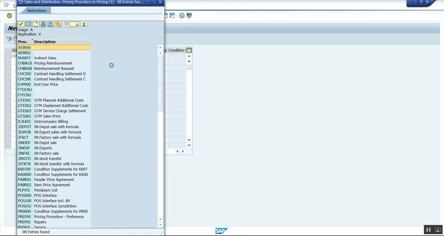Choose CHBKAB Reimbursement Request row
The image size is (444, 236).
tap(54, 69)
